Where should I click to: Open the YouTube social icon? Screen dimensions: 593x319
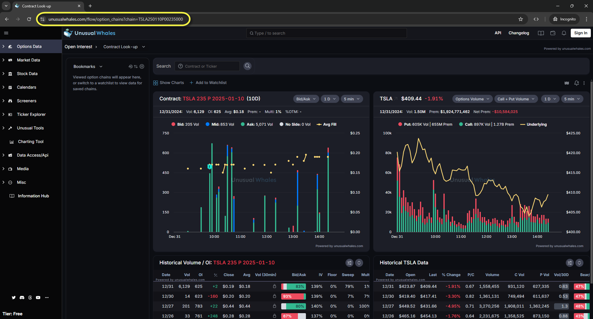click(38, 298)
